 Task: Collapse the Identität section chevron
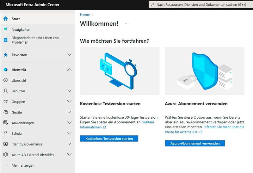point(69,70)
